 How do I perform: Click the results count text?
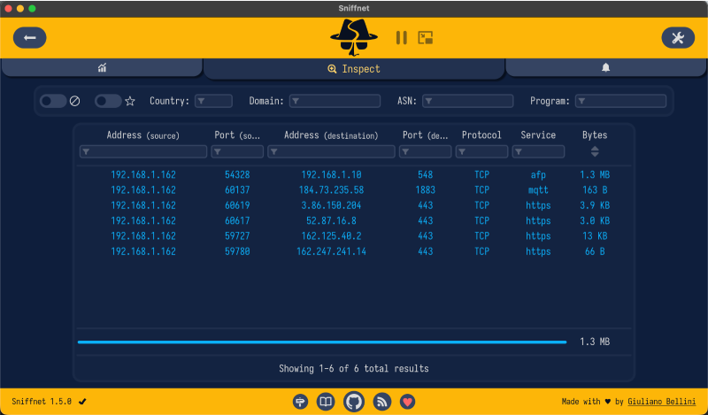[353, 368]
